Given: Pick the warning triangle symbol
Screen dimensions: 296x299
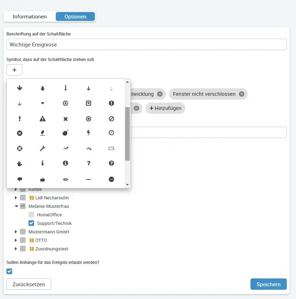Looking at the screenshot, I should point(43,119).
